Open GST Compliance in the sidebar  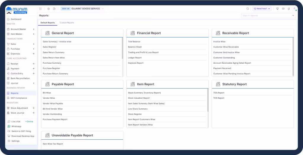[19, 98]
